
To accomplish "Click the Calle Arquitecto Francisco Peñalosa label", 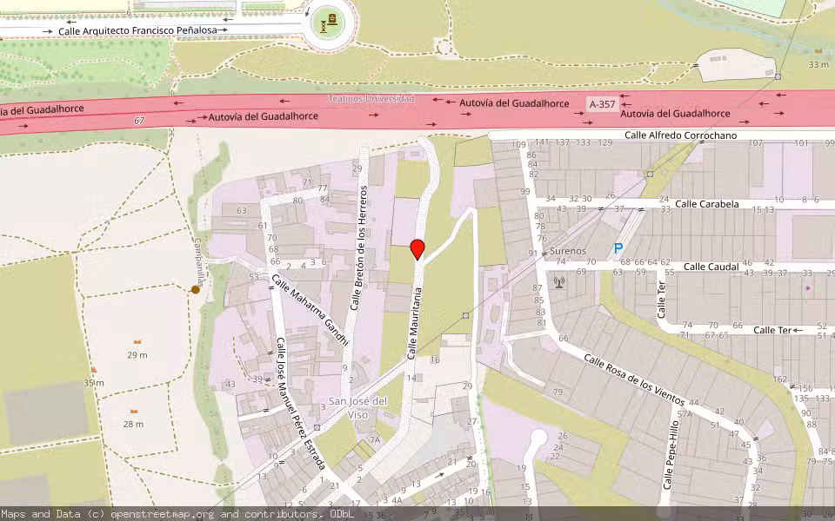I will pos(137,31).
